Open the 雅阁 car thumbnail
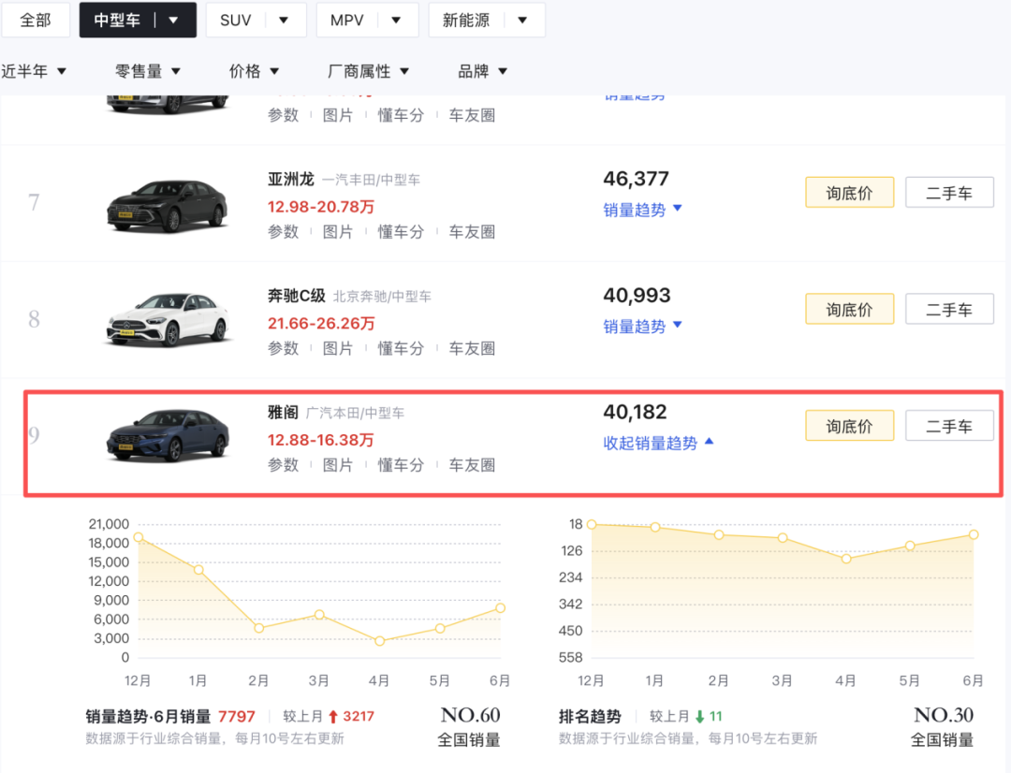 [167, 435]
